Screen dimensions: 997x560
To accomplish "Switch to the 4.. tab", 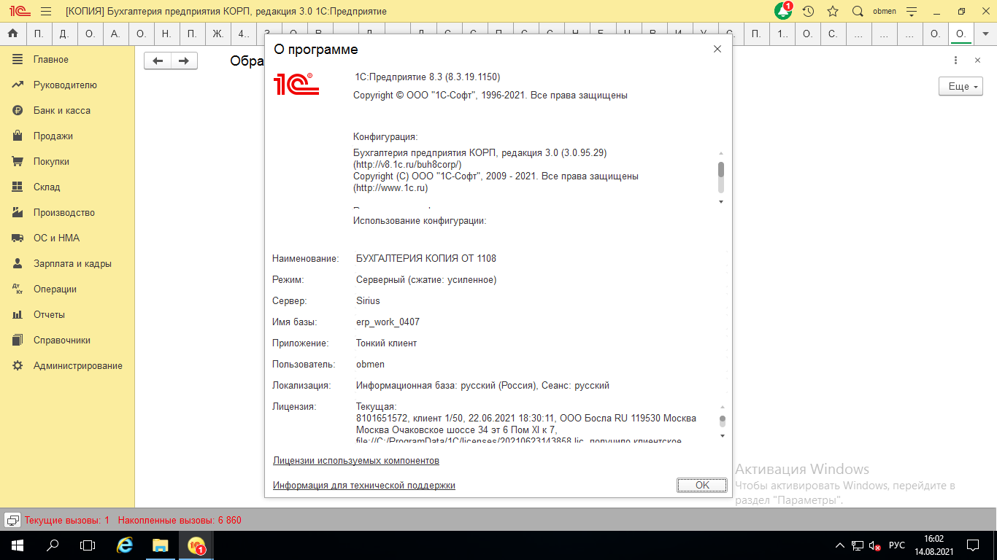I will tap(243, 34).
